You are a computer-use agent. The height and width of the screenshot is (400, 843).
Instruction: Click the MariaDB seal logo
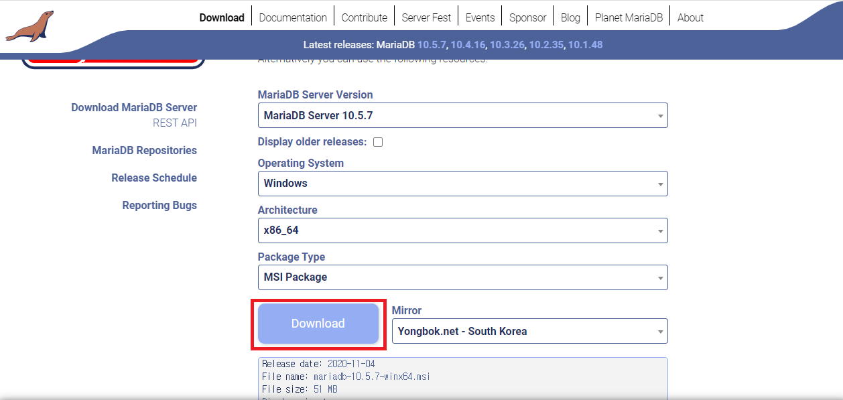tap(29, 26)
